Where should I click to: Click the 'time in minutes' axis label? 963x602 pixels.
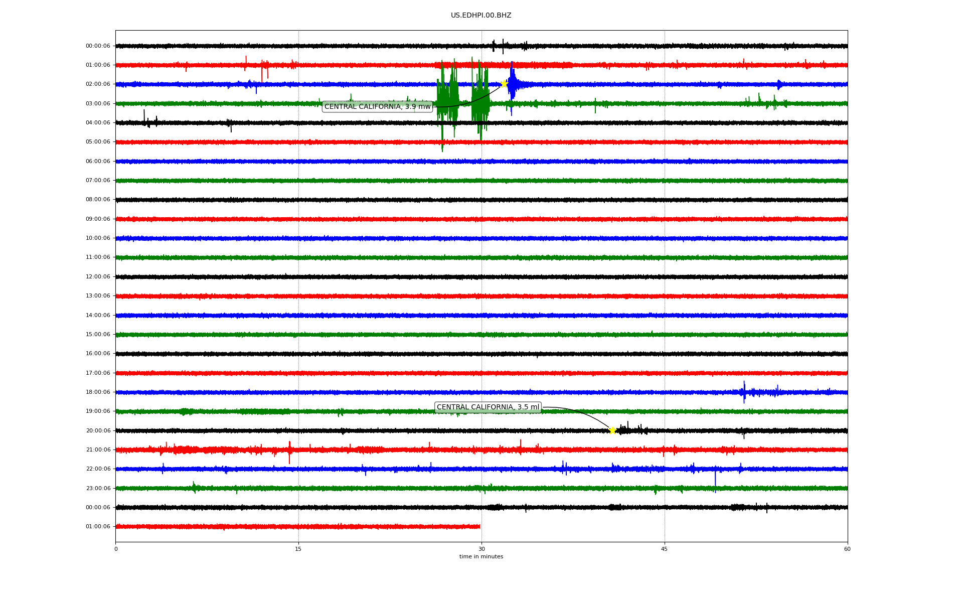pos(481,557)
